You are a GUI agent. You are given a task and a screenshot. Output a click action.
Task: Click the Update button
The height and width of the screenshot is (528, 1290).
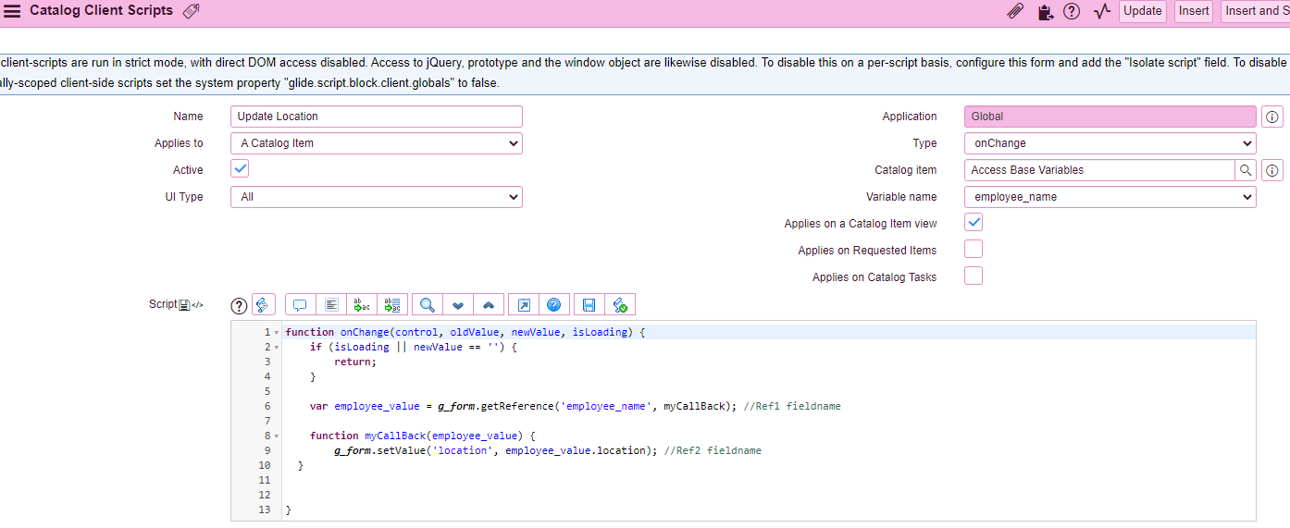(1143, 11)
